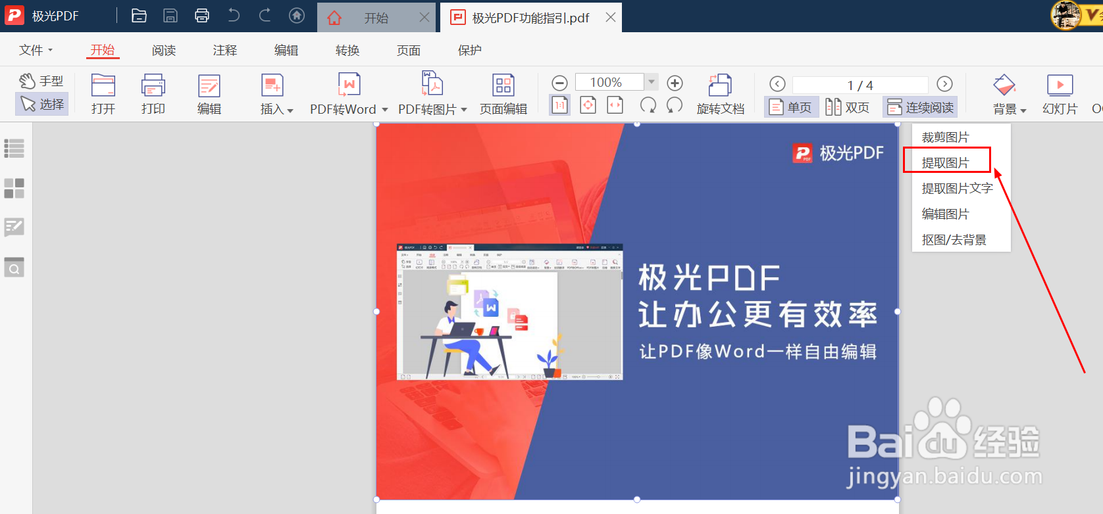This screenshot has height=514, width=1103.
Task: Click the embedded app screenshot image in page
Action: (x=509, y=312)
